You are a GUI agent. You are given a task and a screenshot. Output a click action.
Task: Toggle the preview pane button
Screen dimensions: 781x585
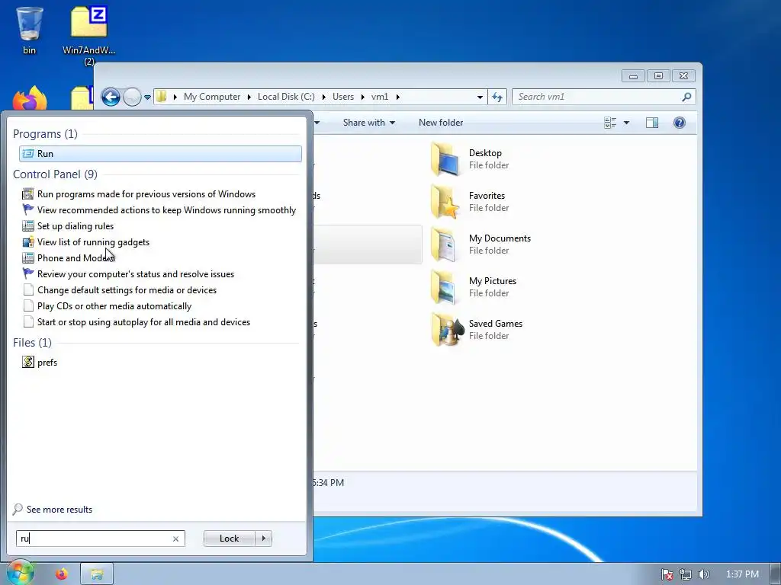click(x=651, y=123)
